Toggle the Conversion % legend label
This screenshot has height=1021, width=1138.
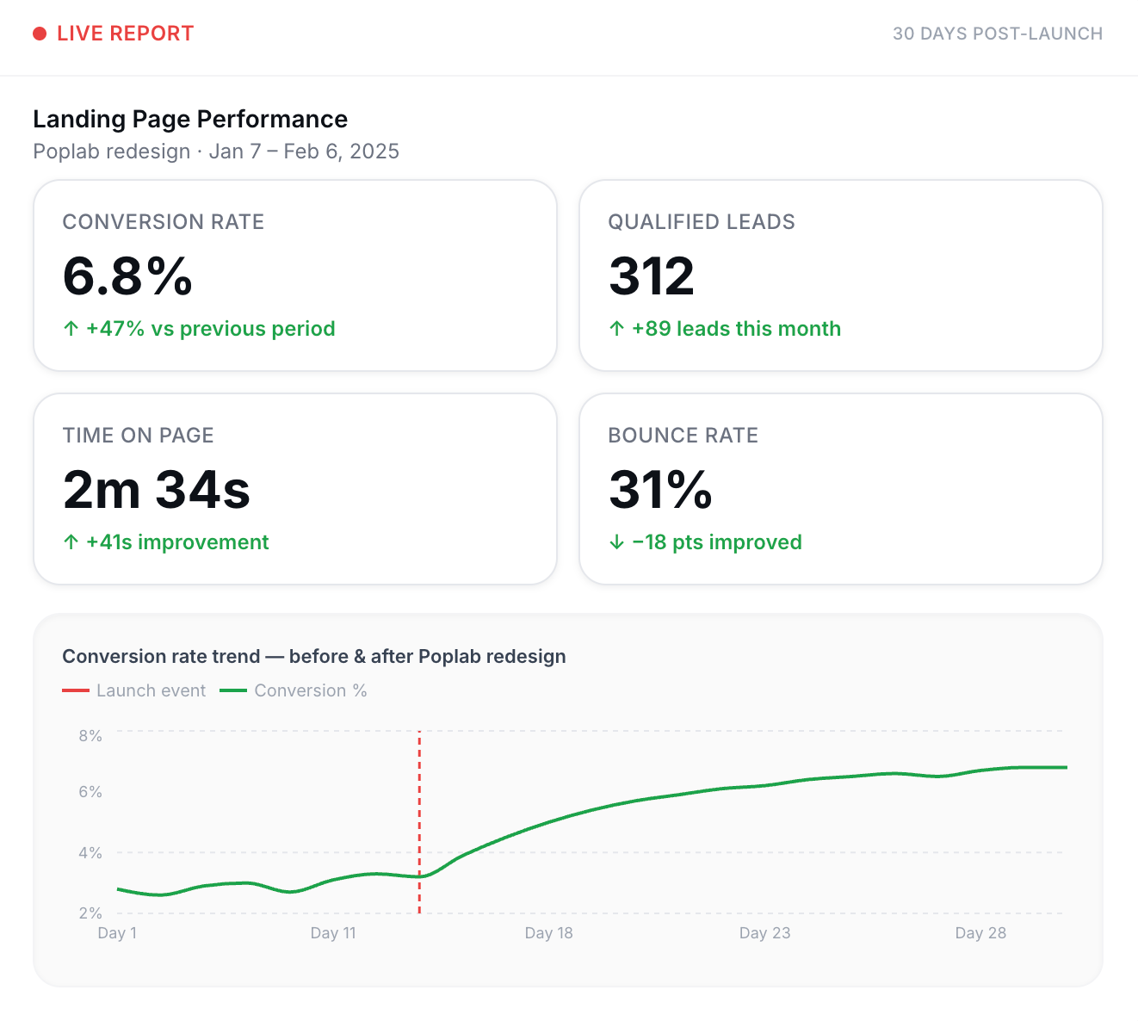tap(310, 690)
